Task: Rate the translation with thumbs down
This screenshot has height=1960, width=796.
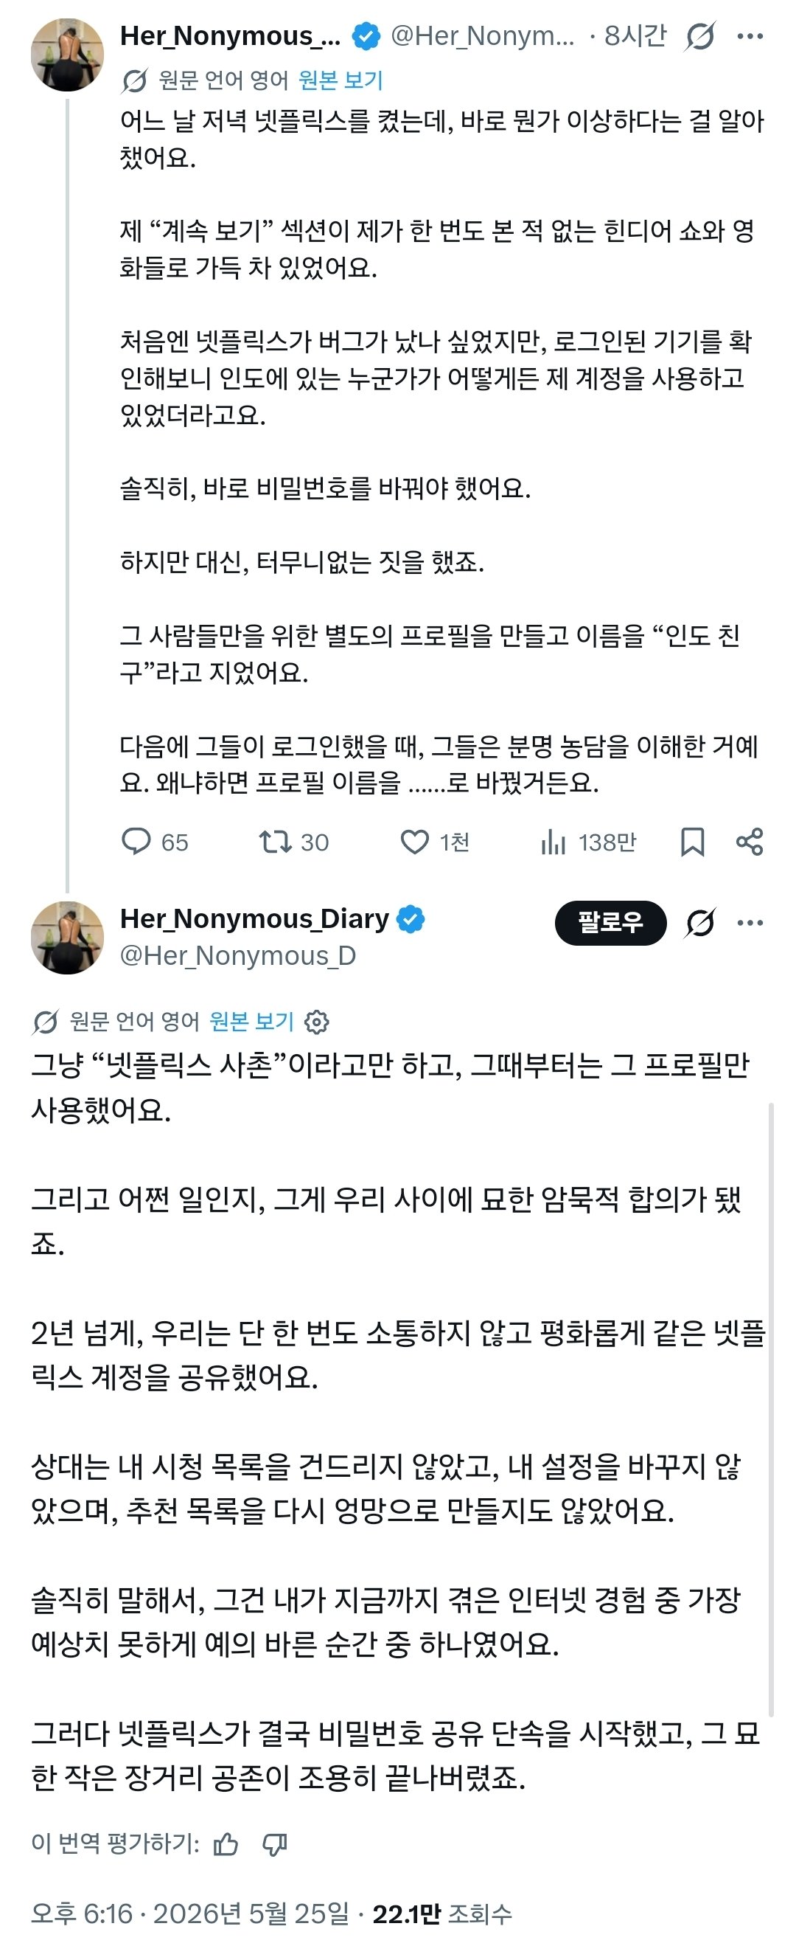Action: [274, 1844]
